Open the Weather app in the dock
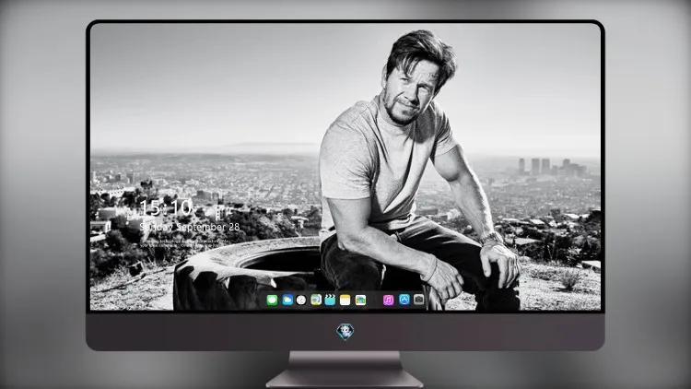The height and width of the screenshot is (389, 691). pos(287,300)
